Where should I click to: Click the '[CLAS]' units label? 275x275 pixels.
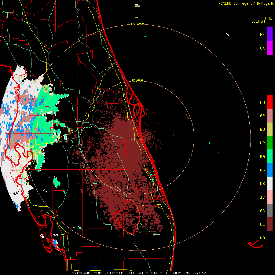pos(258,21)
